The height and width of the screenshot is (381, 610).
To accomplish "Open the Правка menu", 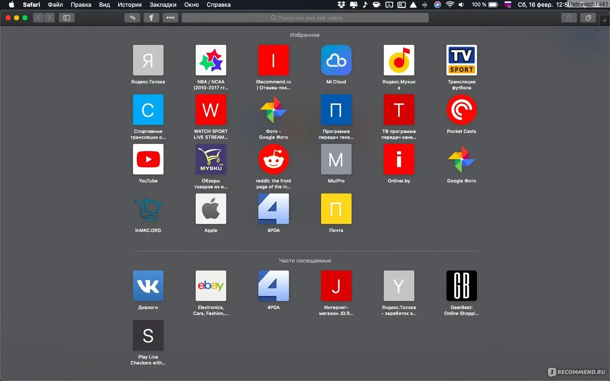I will click(81, 5).
